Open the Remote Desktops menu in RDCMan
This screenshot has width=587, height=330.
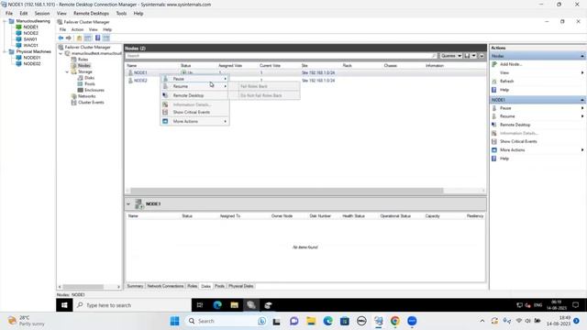point(91,14)
